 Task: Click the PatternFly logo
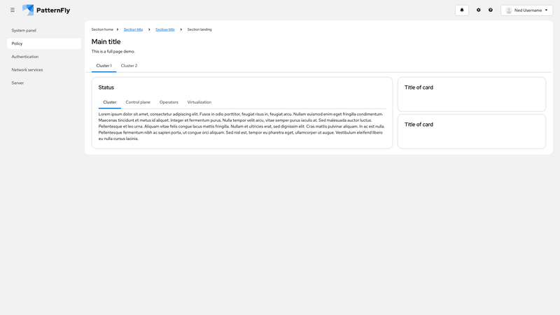tap(46, 10)
